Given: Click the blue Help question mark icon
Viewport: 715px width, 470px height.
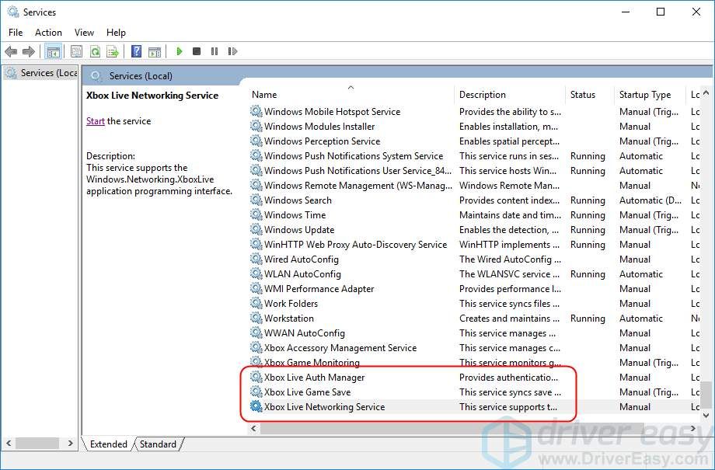Looking at the screenshot, I should (136, 51).
